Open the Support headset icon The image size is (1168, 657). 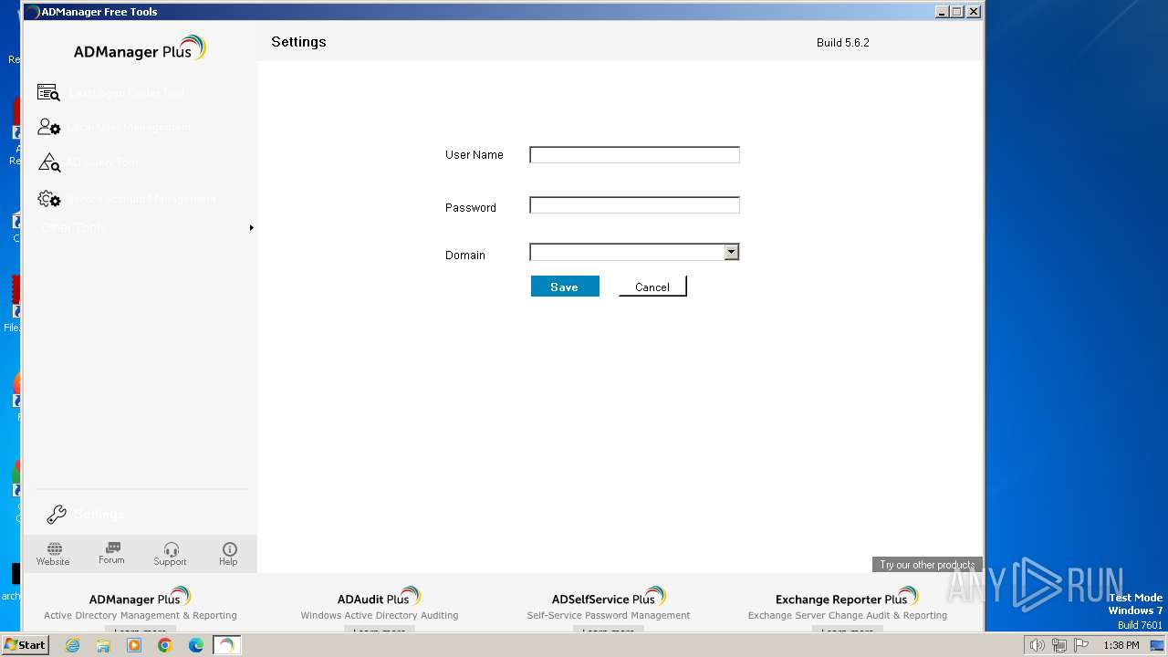point(171,548)
